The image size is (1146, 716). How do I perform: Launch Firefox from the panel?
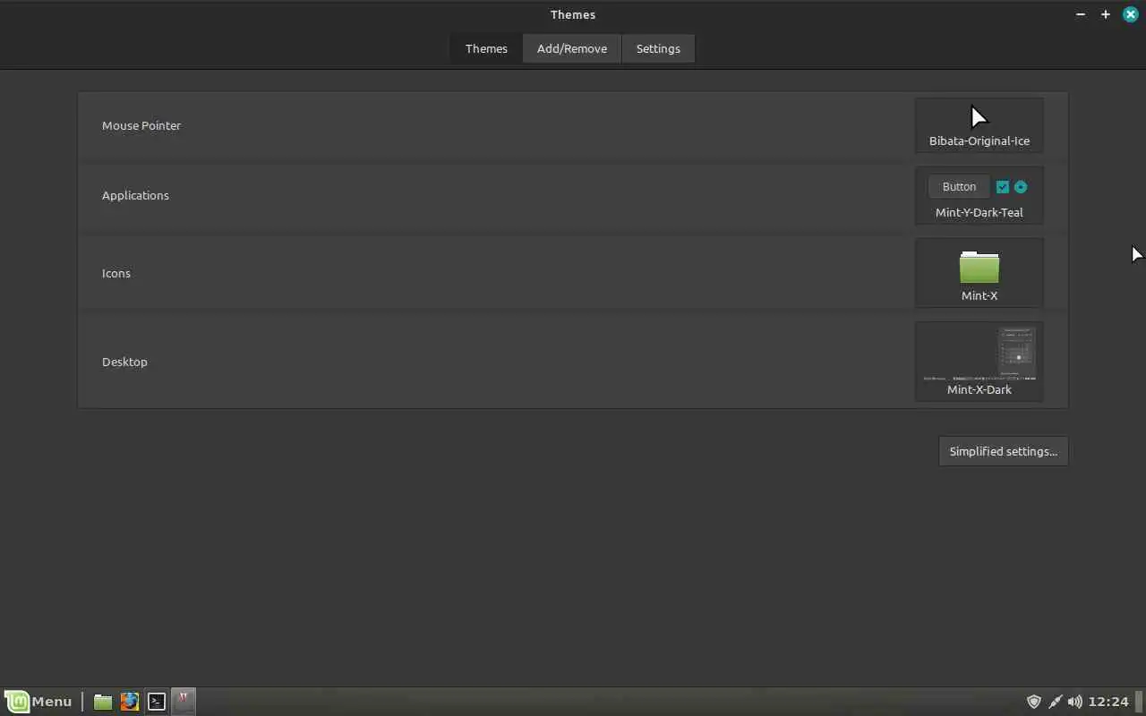coord(130,702)
